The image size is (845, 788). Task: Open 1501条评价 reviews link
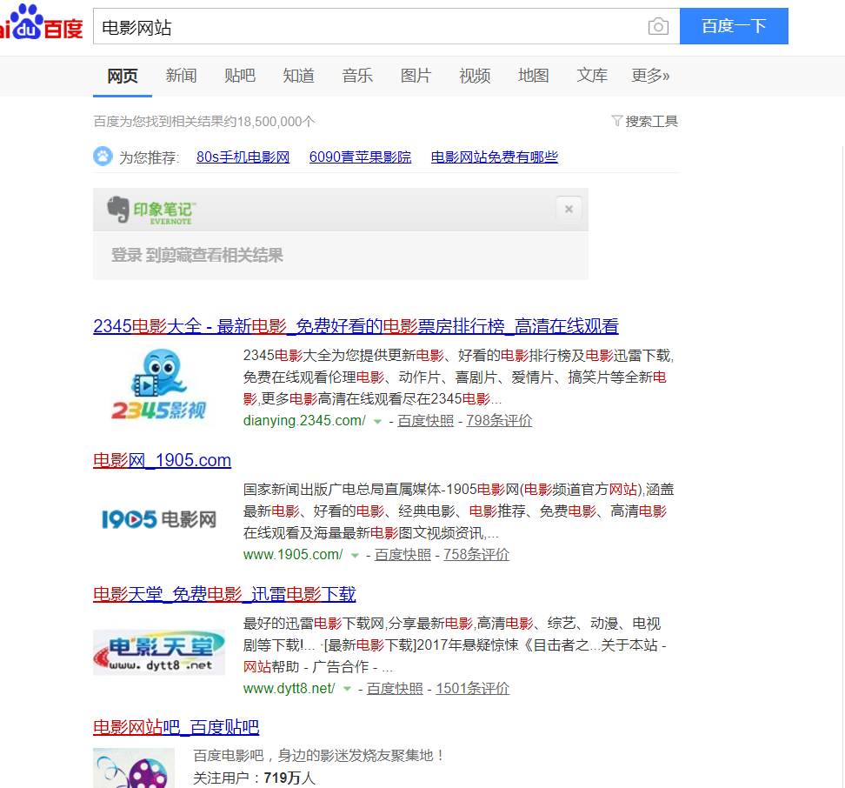click(x=473, y=688)
